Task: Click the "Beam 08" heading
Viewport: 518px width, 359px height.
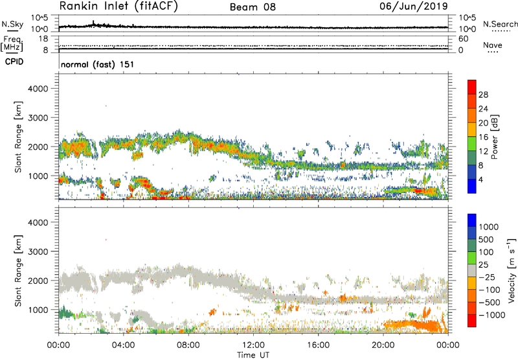Action: coord(253,7)
